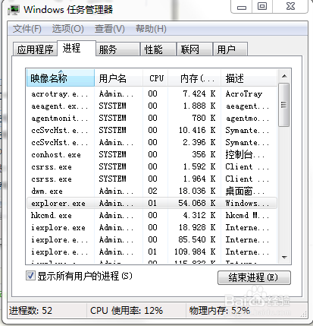Click the 桌面窗... description cell
313x326 pixels.
[x=245, y=191]
